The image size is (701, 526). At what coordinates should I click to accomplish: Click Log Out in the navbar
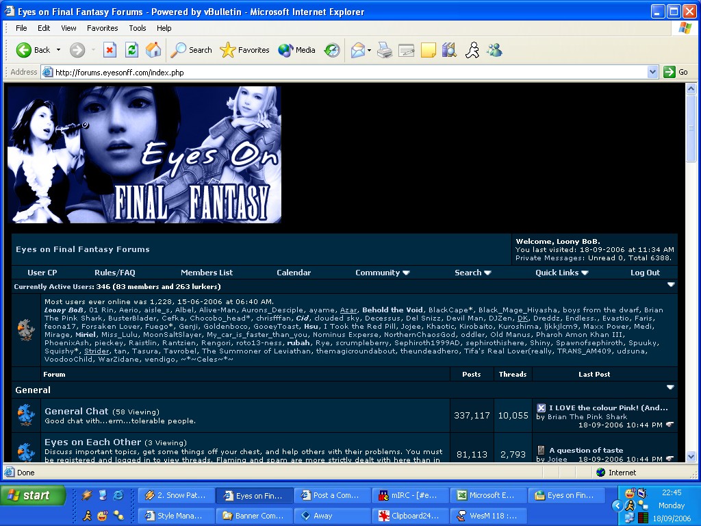pos(645,273)
